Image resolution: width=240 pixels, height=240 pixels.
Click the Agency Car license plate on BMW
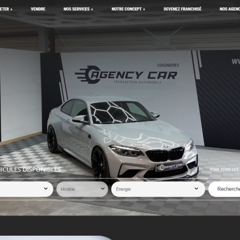point(169,167)
